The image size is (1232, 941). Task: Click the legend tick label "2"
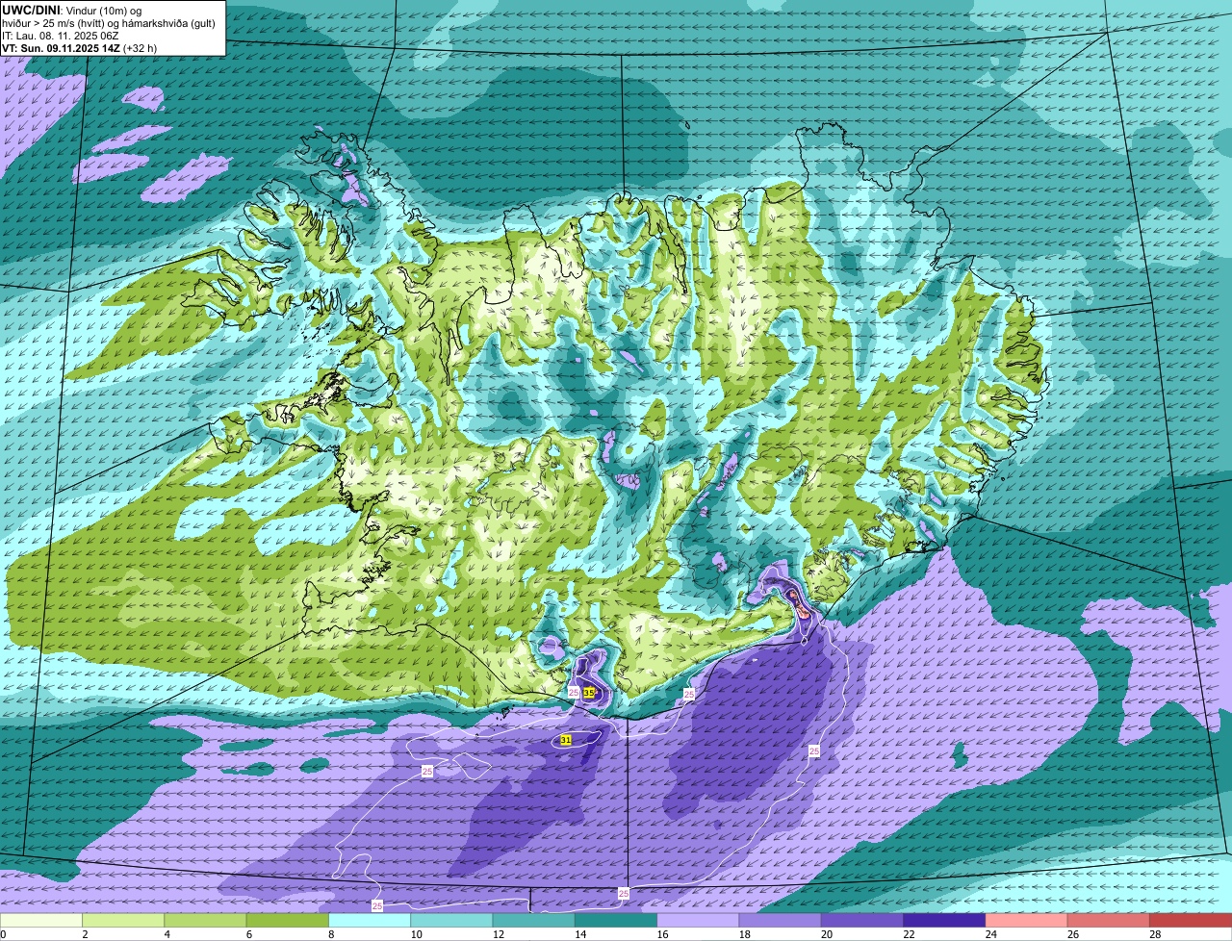coord(85,934)
